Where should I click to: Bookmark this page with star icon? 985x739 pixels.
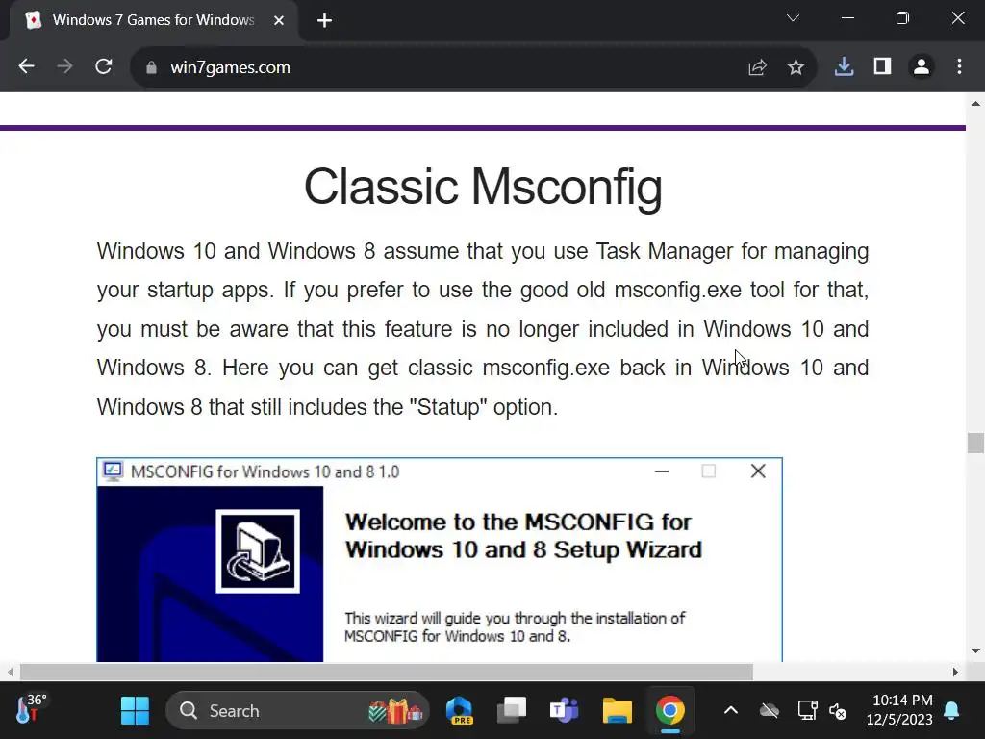tap(796, 67)
